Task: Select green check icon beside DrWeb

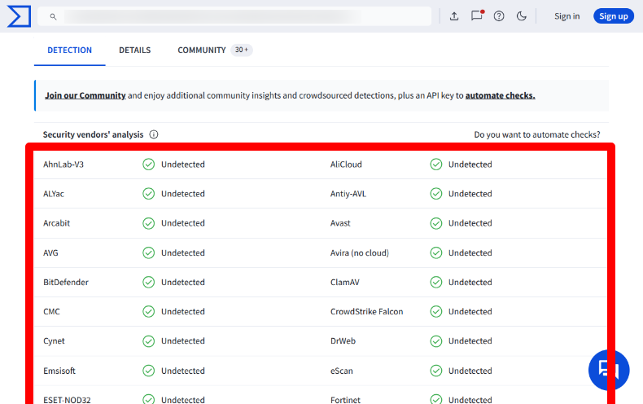Action: pos(436,341)
